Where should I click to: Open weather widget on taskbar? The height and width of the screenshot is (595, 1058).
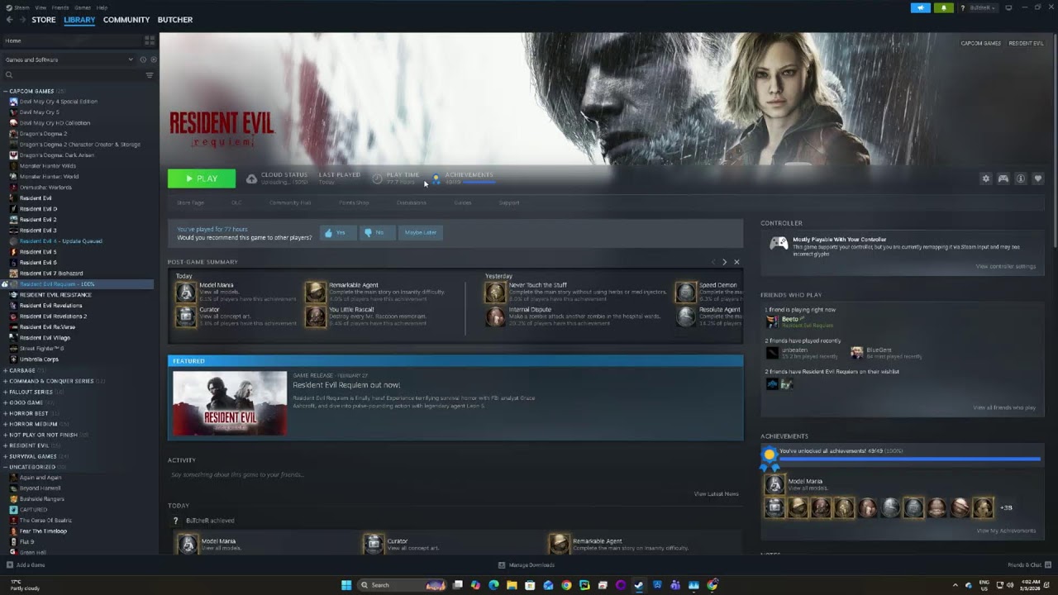(25, 585)
